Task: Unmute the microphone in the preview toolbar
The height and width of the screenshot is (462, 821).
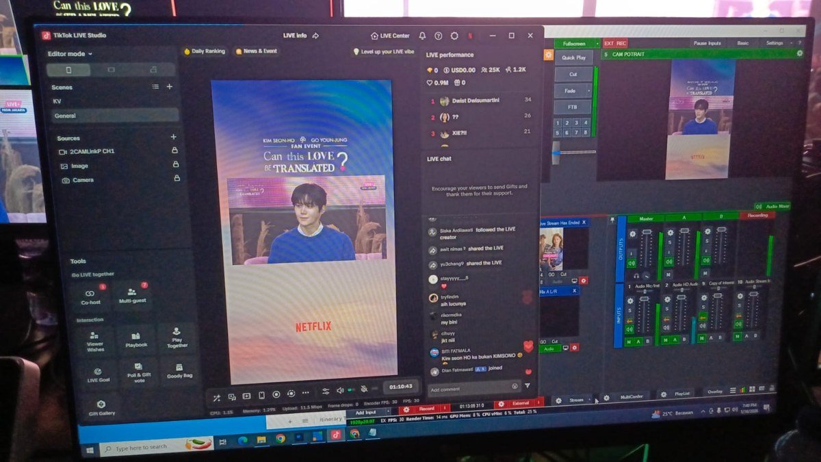Action: 363,389
